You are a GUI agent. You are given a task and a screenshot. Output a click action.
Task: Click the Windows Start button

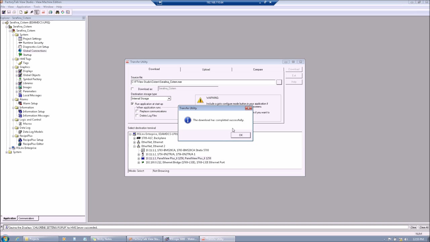pos(5,239)
